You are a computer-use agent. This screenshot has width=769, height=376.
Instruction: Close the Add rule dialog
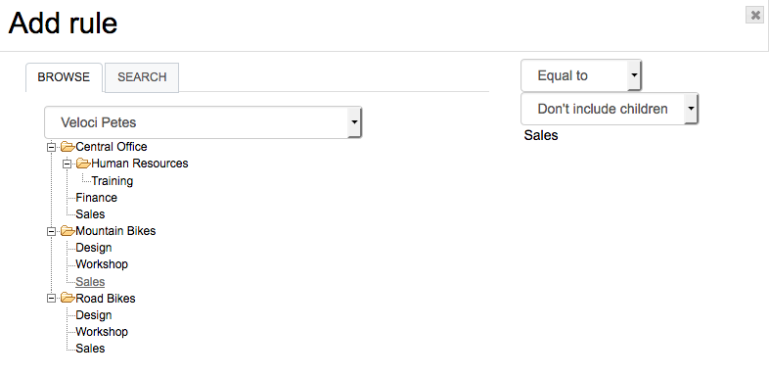point(754,15)
